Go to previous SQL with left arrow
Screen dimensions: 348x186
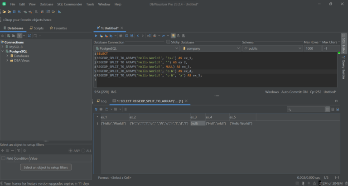tap(138, 36)
